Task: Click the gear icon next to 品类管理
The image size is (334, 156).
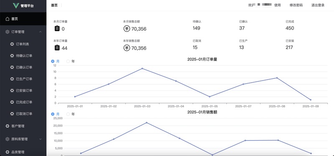Action: (8, 152)
